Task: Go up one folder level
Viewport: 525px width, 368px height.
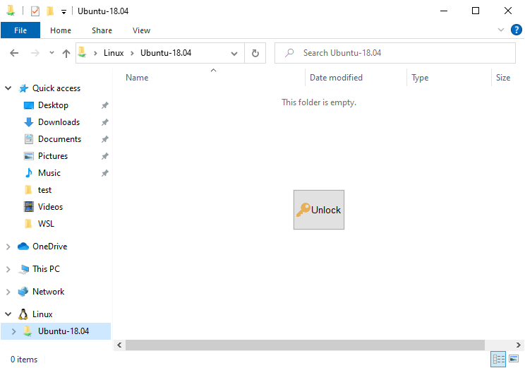Action: 66,53
